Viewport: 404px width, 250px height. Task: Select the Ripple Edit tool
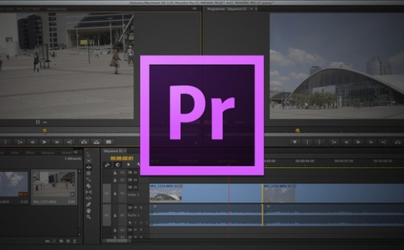[88, 167]
